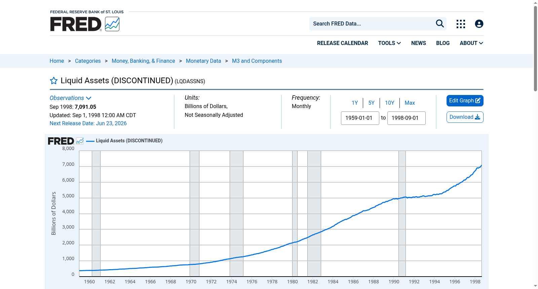
Task: Favorite the series with the star icon
Action: coord(54,81)
